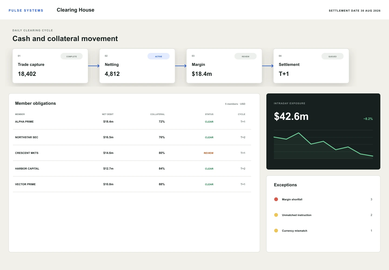The width and height of the screenshot is (389, 270).
Task: Open the Margin shortfall exception
Action: coord(323,200)
